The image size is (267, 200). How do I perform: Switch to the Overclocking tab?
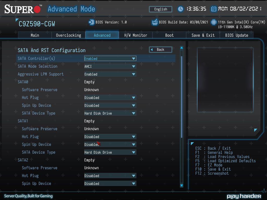[x=69, y=35]
